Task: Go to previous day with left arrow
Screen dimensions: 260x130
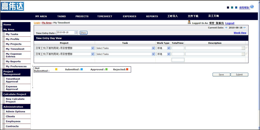Action: coord(226,28)
